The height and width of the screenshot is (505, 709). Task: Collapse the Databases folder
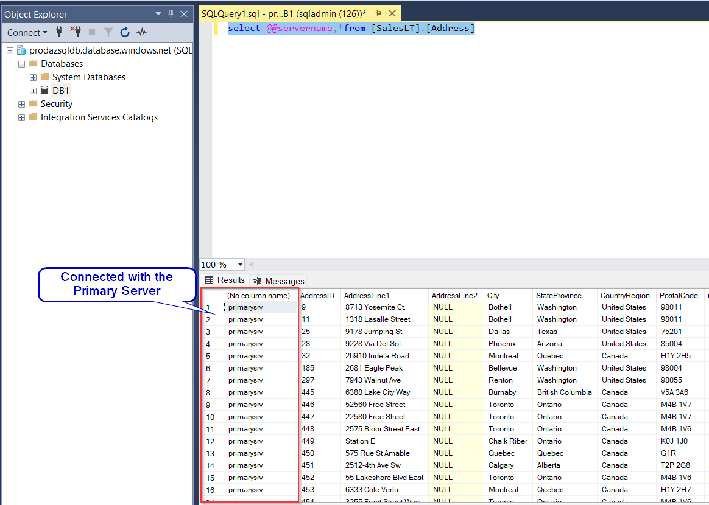tap(21, 64)
